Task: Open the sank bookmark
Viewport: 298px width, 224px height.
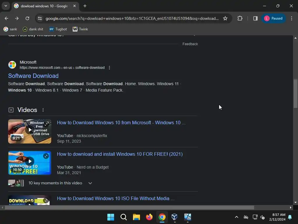Action: (10, 29)
